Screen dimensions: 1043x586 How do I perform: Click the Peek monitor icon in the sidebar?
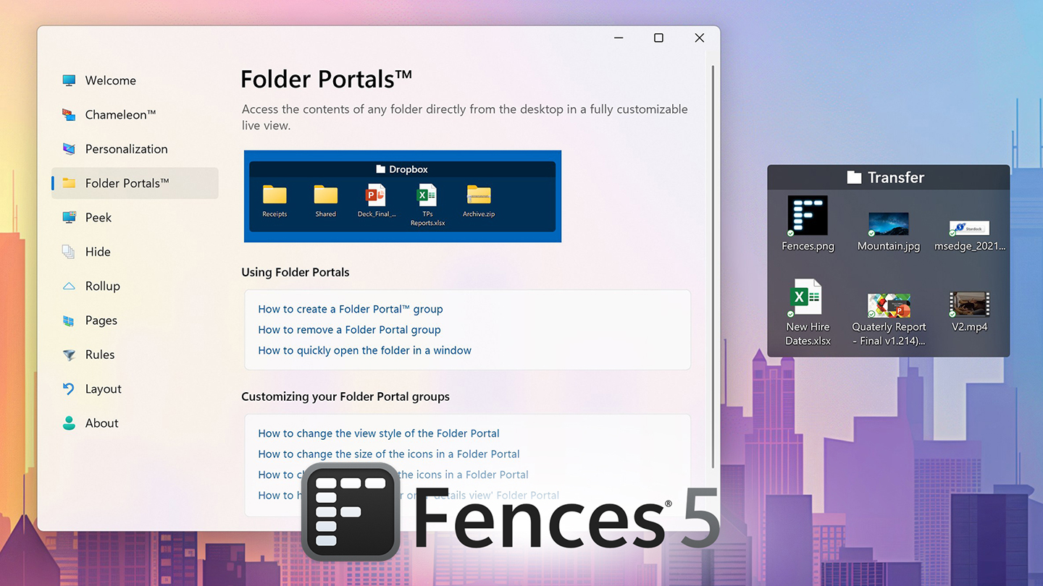tap(70, 217)
